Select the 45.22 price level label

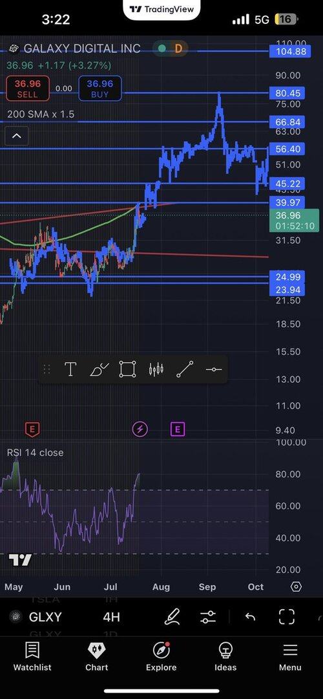click(288, 184)
